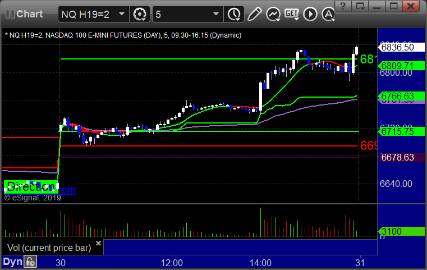This screenshot has width=427, height=270.
Task: Select the Vol (current price bar) tab
Action: [49, 248]
